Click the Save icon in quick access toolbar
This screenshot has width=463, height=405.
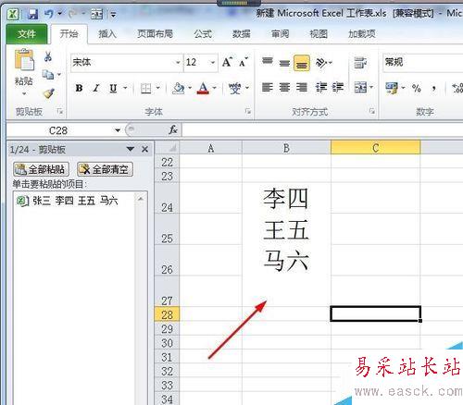(x=32, y=14)
